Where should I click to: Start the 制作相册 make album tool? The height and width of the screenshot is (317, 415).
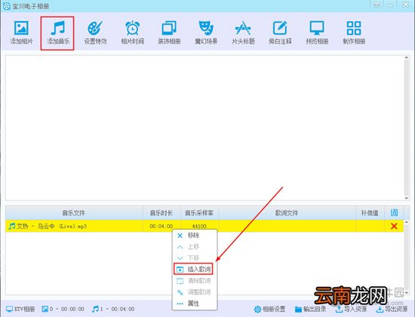tap(354, 33)
